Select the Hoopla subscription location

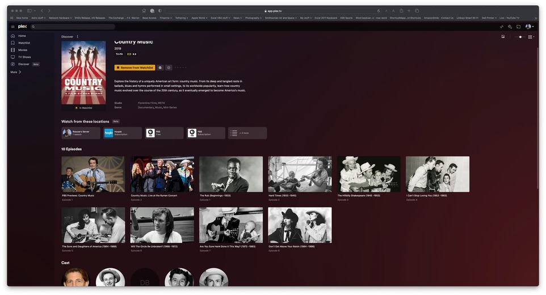coord(123,133)
